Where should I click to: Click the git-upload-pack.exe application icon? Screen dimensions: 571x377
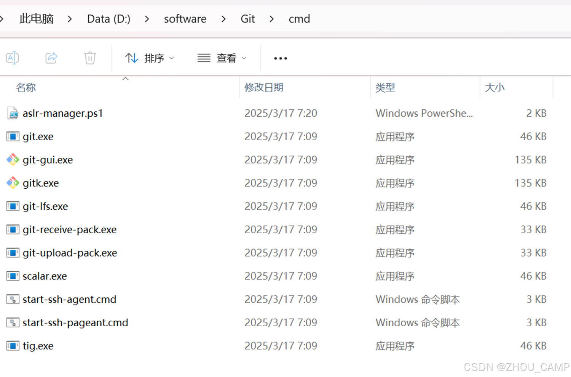[x=13, y=253]
